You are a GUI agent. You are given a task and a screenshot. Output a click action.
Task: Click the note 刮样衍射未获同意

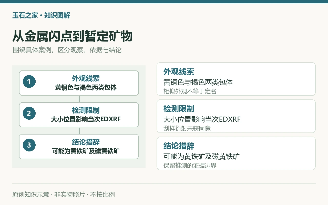click(187, 128)
